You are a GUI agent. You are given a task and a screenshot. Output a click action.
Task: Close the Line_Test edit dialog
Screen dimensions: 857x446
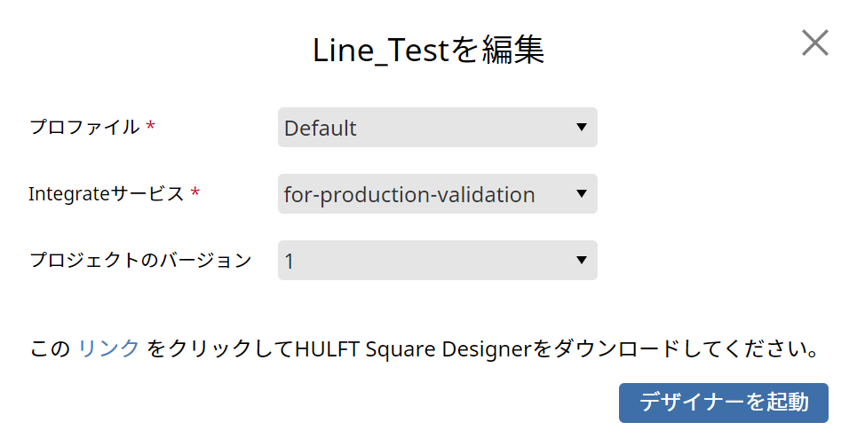(814, 43)
